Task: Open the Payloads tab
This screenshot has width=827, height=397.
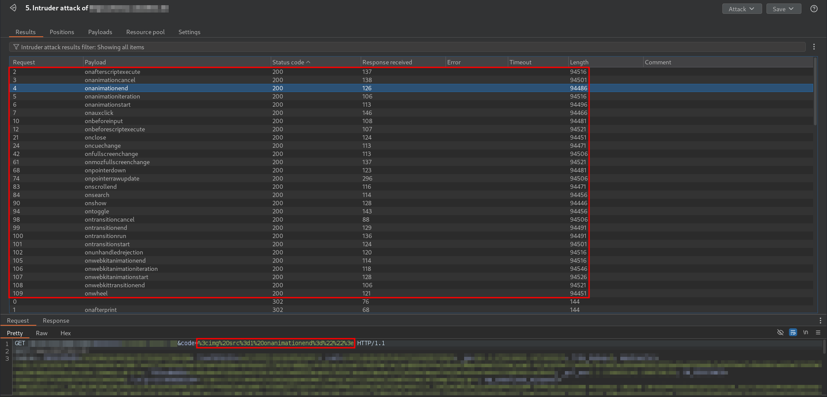Action: 100,32
